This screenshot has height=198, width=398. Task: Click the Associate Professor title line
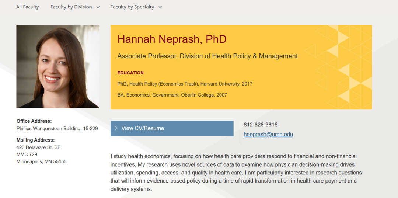pos(207,56)
